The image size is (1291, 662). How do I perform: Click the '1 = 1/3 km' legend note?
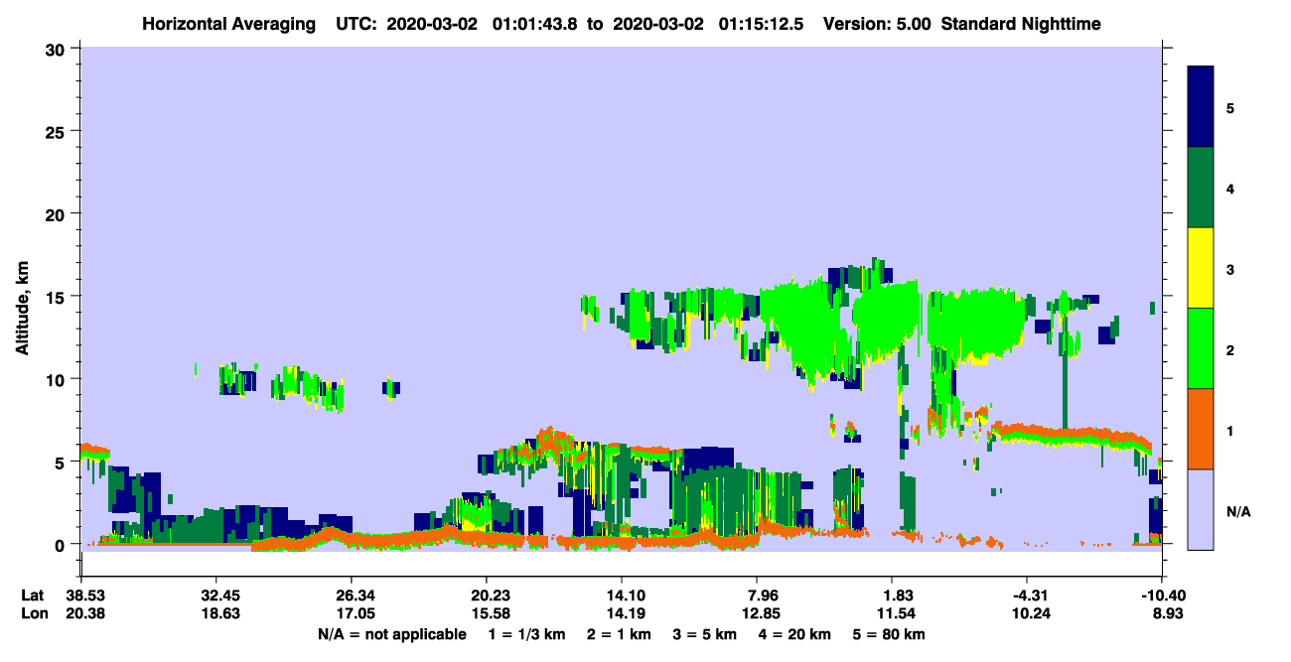[529, 634]
